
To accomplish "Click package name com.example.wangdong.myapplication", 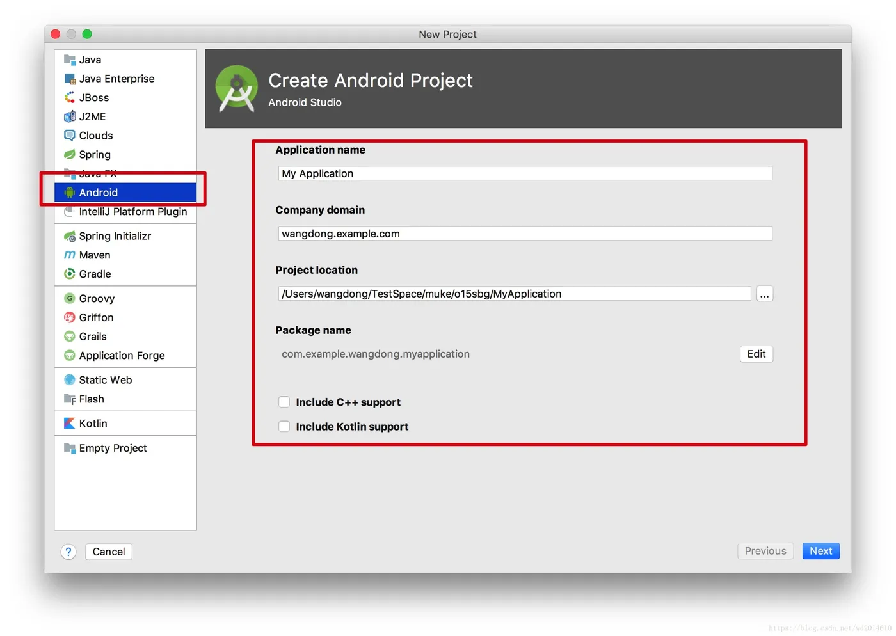I will (x=376, y=354).
